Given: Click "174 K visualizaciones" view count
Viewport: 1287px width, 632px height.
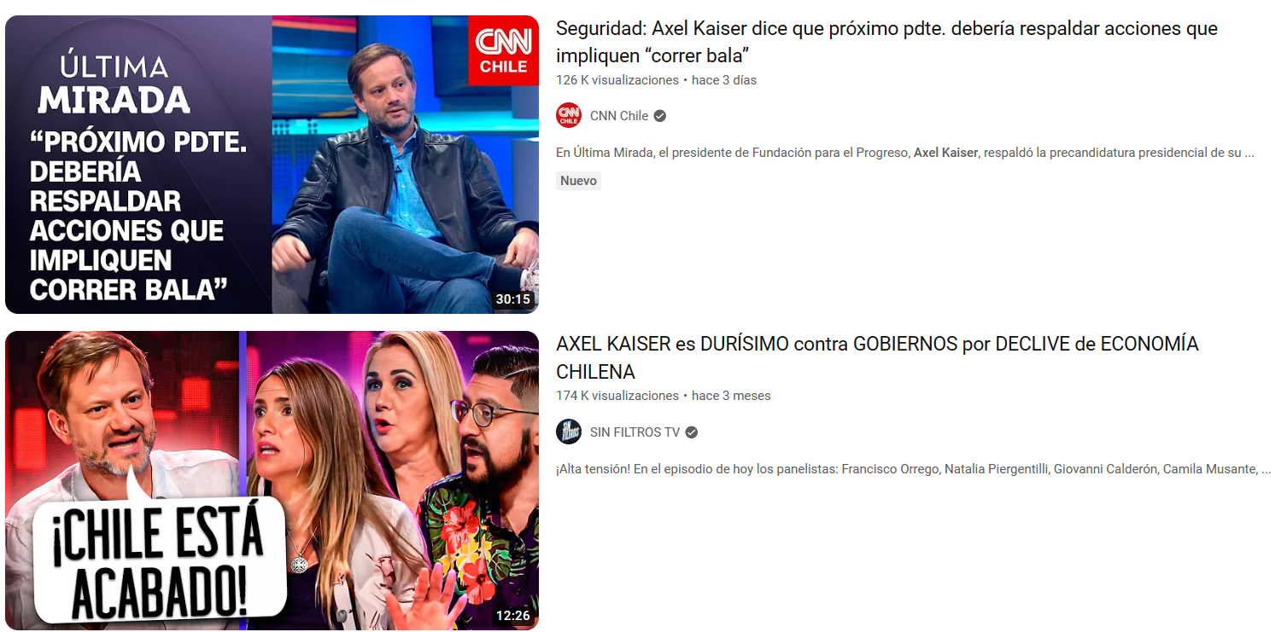Looking at the screenshot, I should pyautogui.click(x=617, y=396).
